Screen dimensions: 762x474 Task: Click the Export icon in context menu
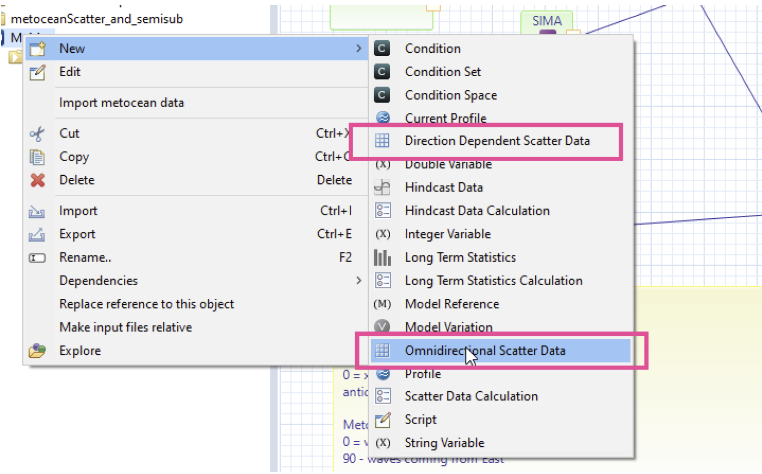point(37,235)
